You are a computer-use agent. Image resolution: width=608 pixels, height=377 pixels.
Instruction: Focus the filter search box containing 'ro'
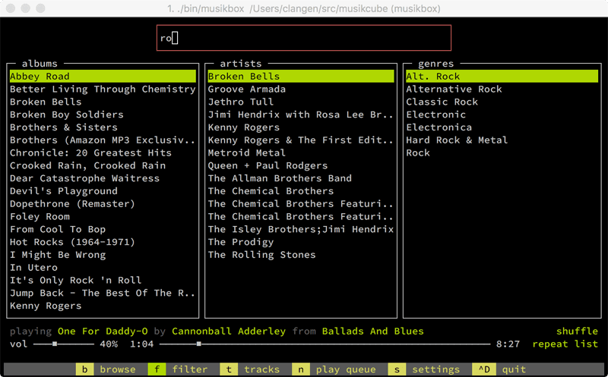(303, 38)
